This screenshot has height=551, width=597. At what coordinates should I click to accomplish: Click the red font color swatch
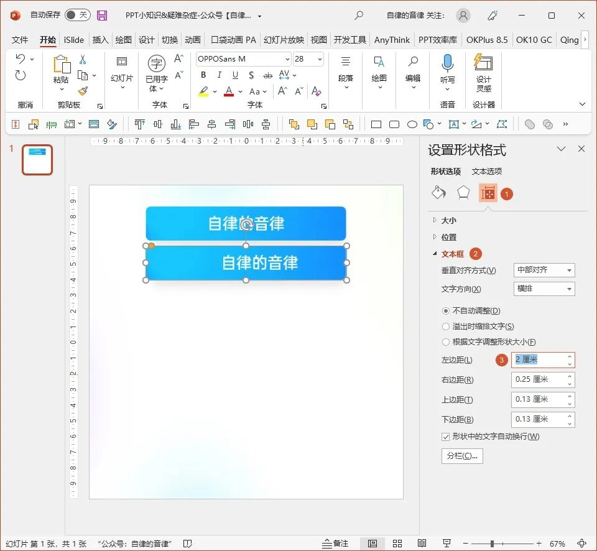coord(230,91)
